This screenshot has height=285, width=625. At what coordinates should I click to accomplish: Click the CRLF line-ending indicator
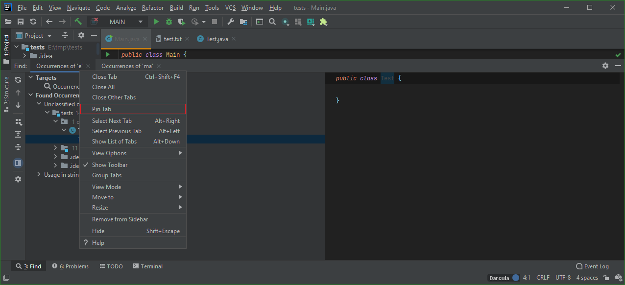tap(543, 277)
